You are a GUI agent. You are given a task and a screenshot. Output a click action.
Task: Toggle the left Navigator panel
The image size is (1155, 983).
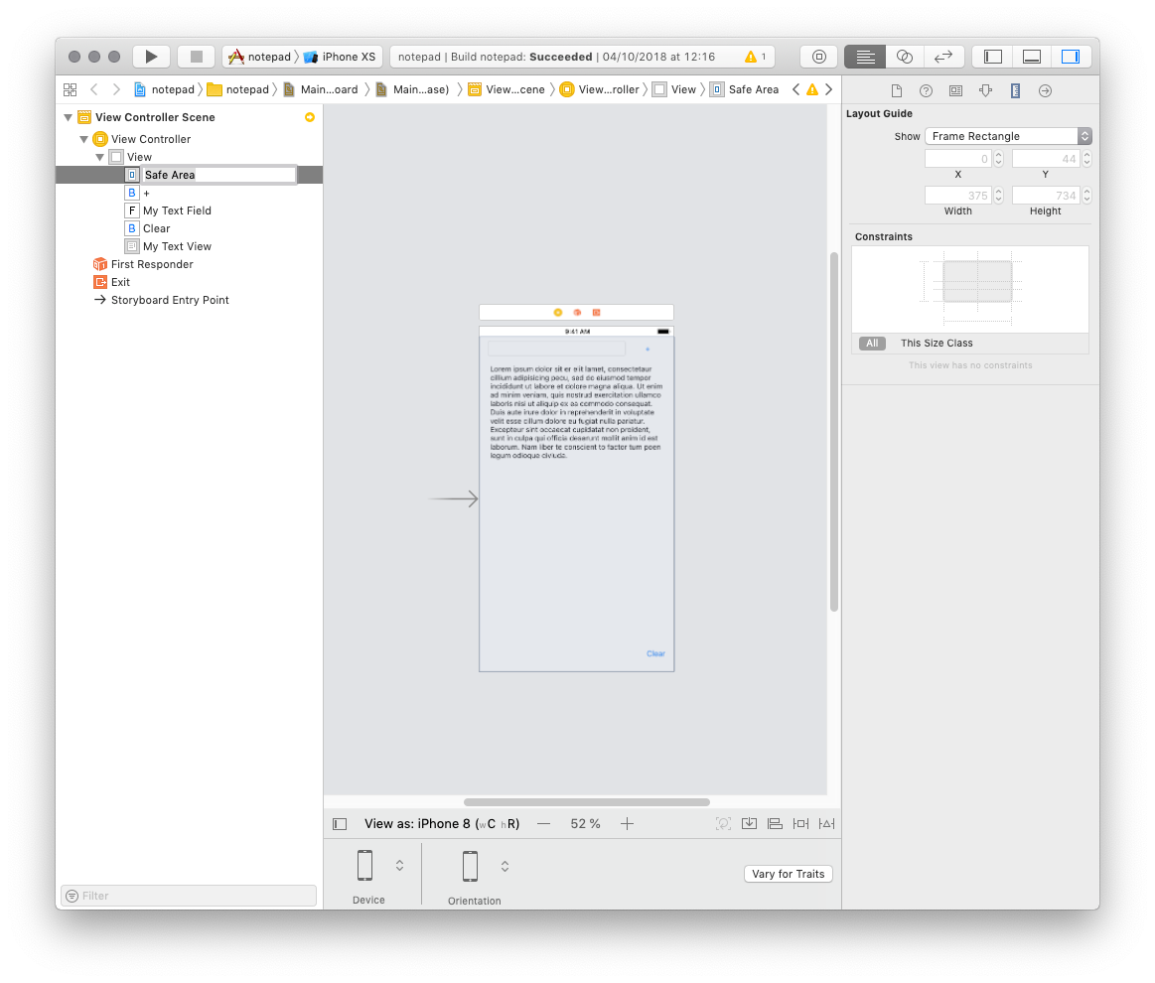993,57
